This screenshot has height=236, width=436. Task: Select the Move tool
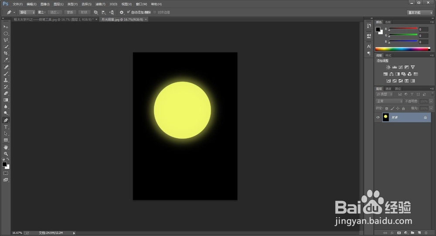[6, 27]
